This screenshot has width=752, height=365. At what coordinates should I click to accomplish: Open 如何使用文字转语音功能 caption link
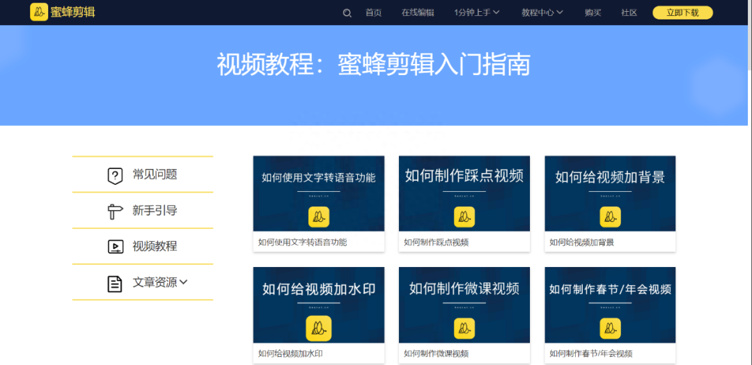[302, 243]
